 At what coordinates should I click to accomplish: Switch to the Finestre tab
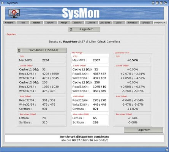9,22
